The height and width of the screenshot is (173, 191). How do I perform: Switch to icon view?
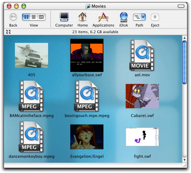26,17
